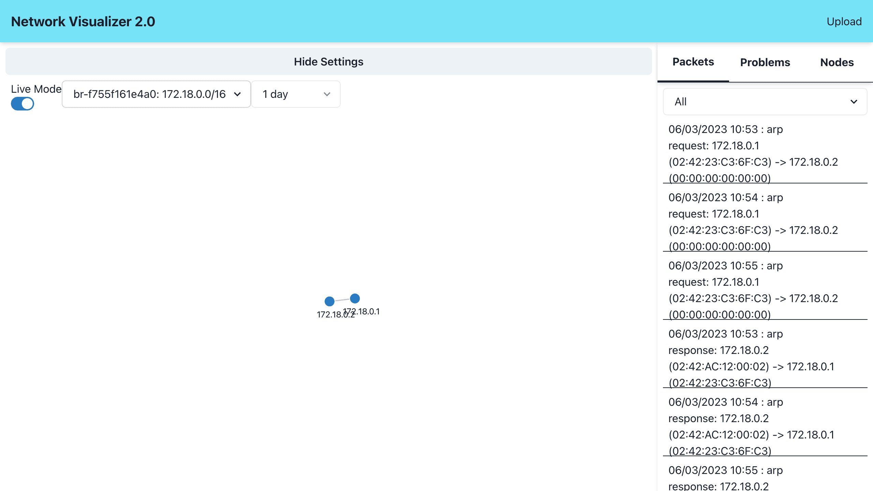
Task: Click the edge connecting the two nodes
Action: click(342, 300)
